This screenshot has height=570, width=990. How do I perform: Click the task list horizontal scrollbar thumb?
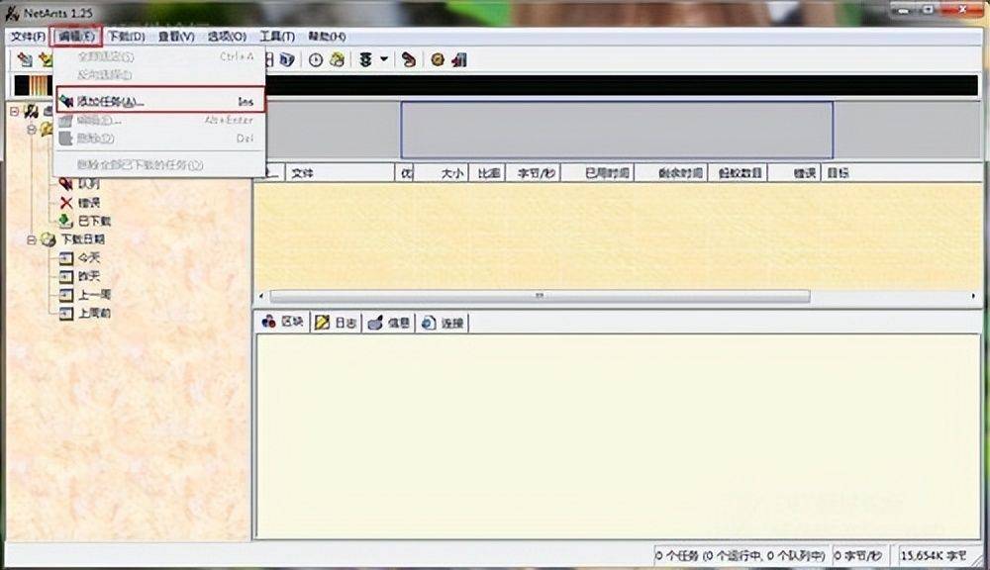540,296
